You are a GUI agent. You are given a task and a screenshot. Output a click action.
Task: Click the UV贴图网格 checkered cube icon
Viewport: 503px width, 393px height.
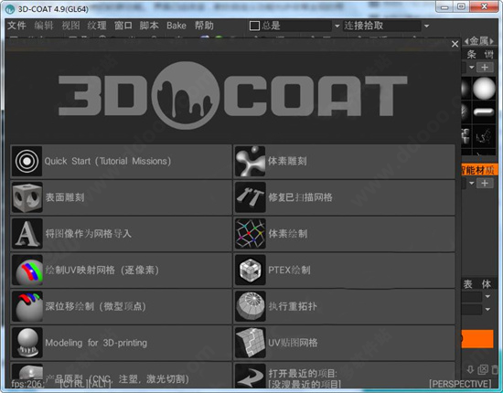251,343
